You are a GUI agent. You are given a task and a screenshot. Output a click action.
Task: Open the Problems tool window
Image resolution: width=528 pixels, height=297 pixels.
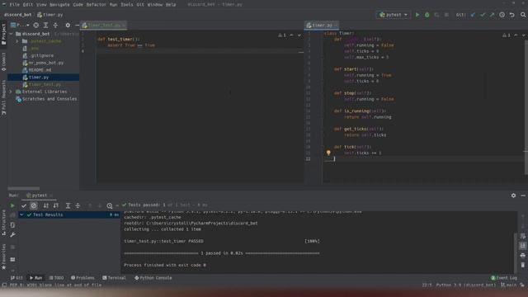(x=82, y=278)
